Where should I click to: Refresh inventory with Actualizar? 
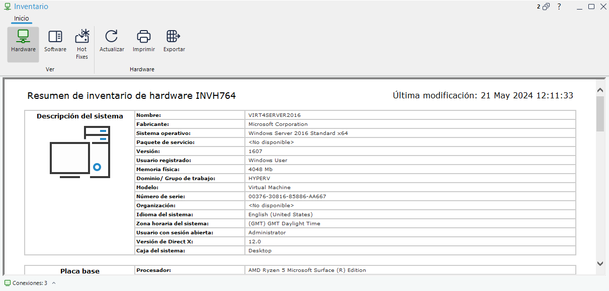tap(112, 41)
